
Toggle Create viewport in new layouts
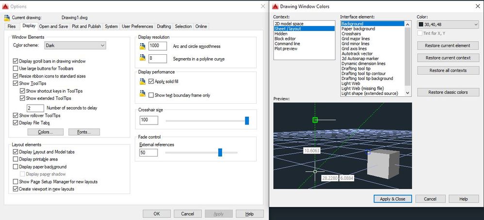click(x=16, y=189)
